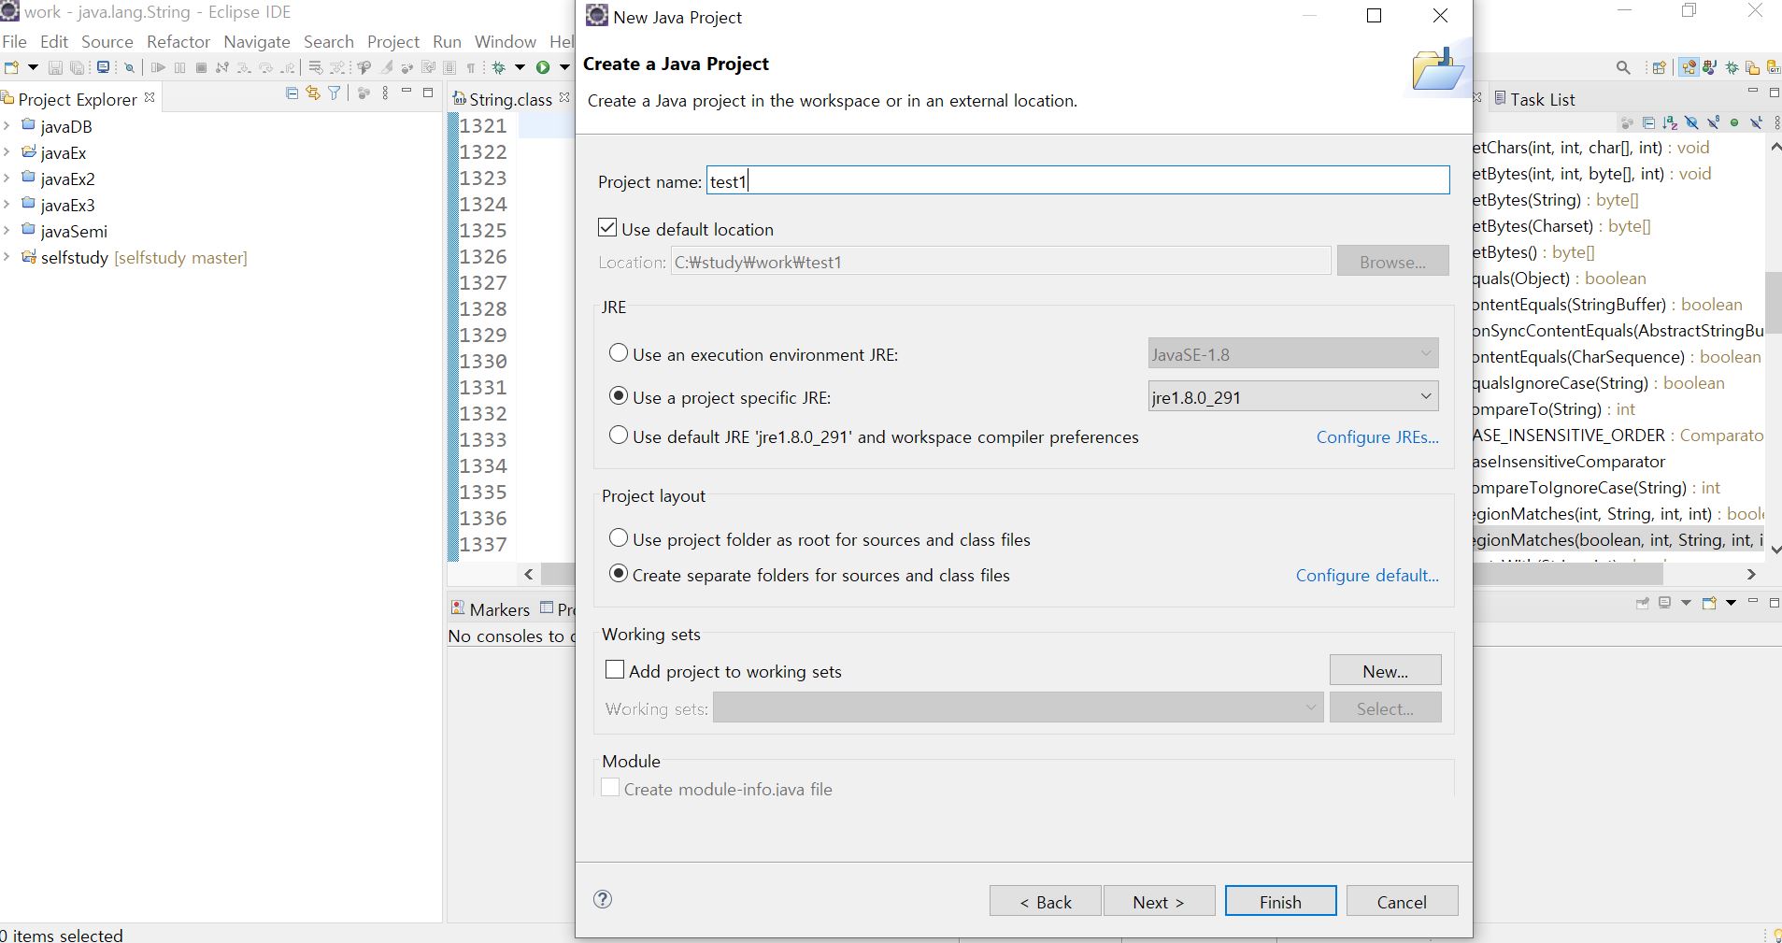Viewport: 1782px width, 943px height.
Task: Click Collapse All in Project Explorer
Action: [292, 93]
